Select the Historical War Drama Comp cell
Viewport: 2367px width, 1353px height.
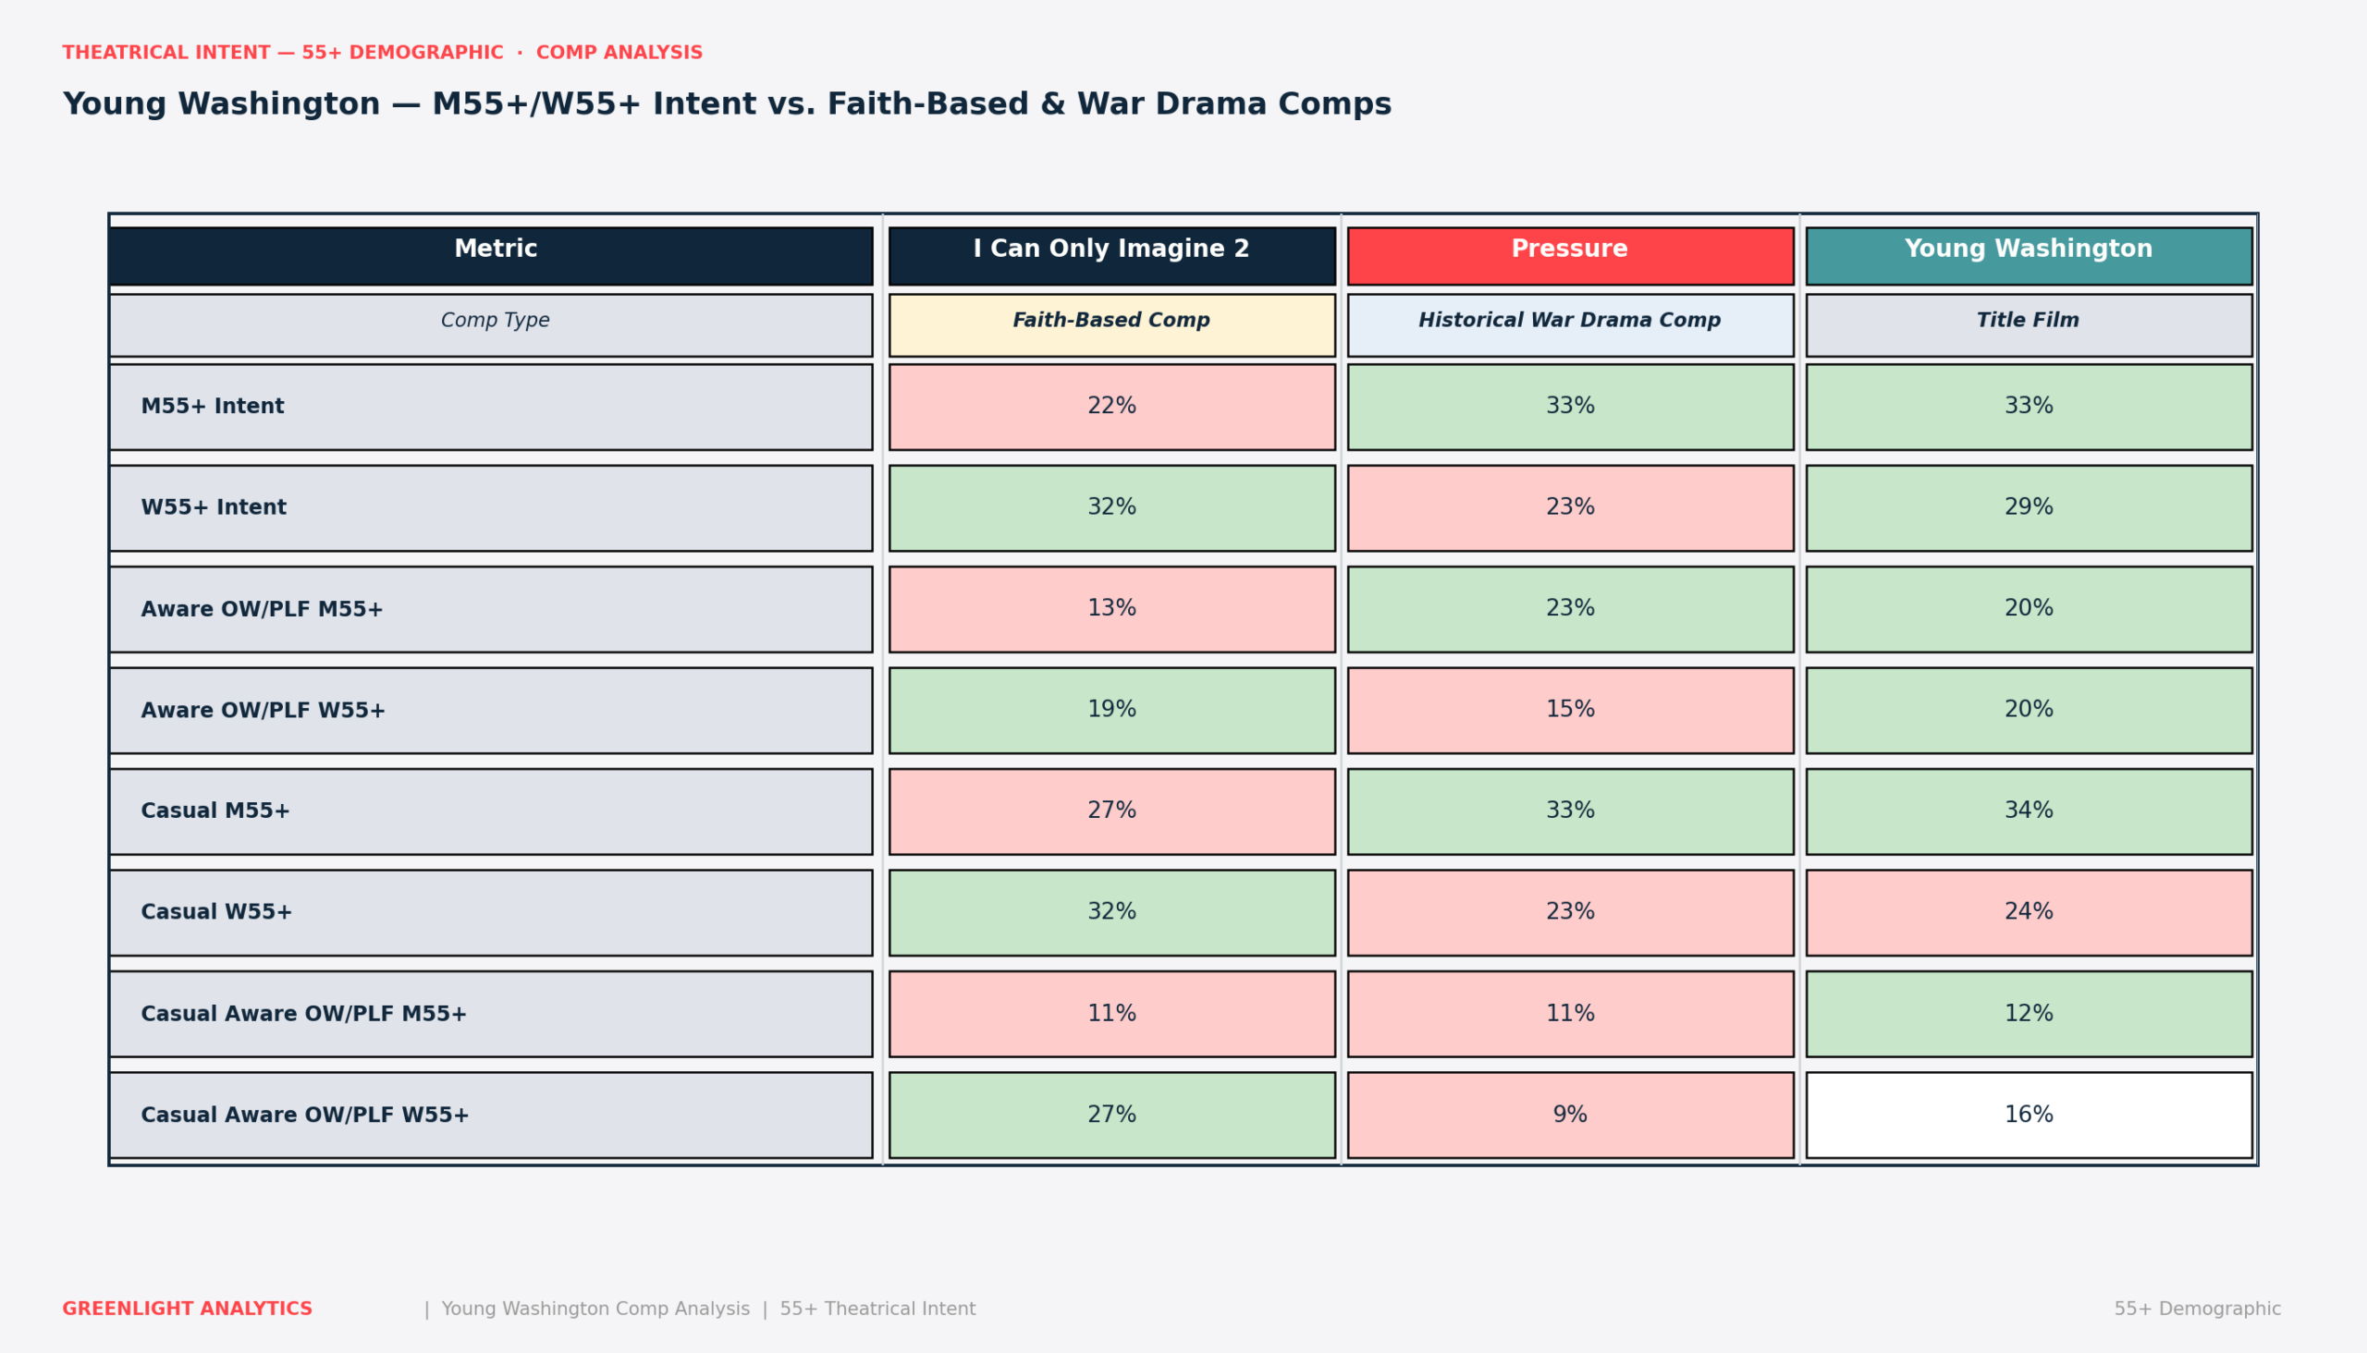(1570, 325)
